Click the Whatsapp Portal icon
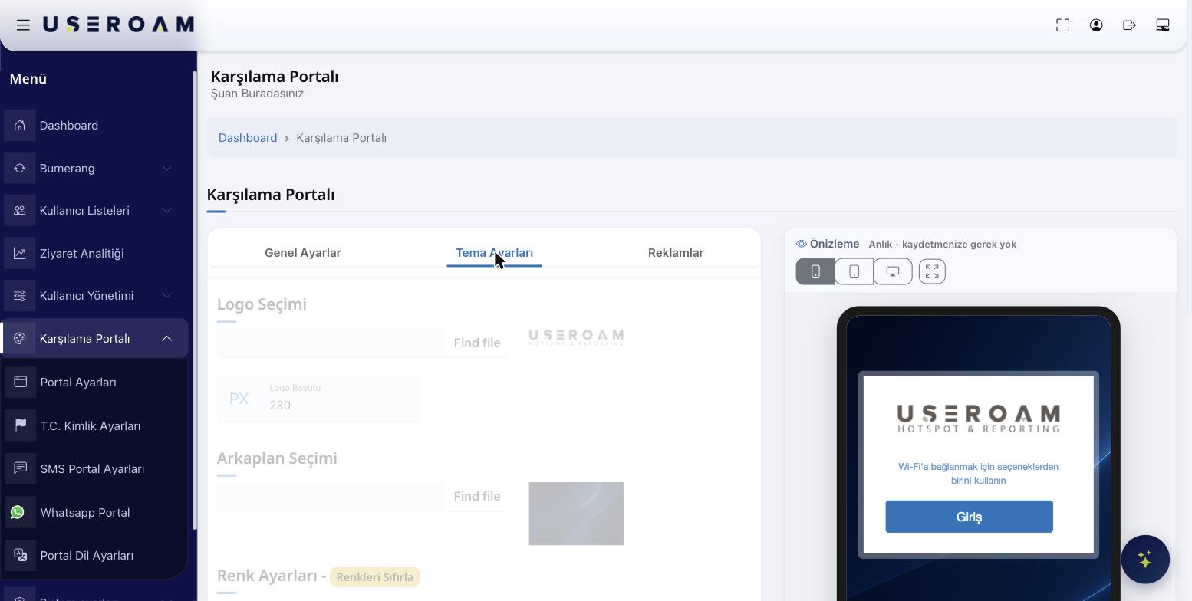The image size is (1192, 601). tap(18, 512)
